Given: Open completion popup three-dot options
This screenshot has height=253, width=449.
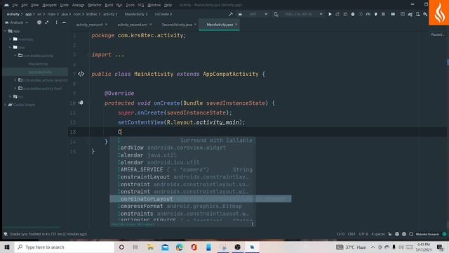Looking at the screenshot, I should (252, 223).
